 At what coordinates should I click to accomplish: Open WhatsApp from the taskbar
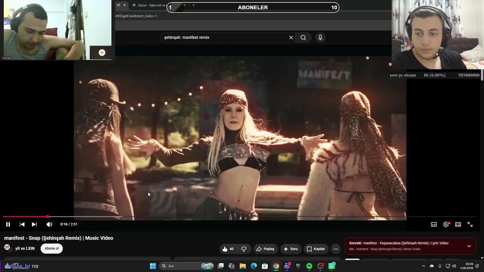(x=332, y=266)
